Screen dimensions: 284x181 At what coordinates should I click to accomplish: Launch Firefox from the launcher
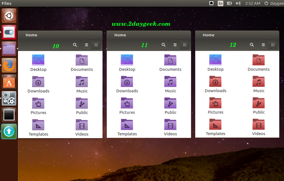click(9, 65)
